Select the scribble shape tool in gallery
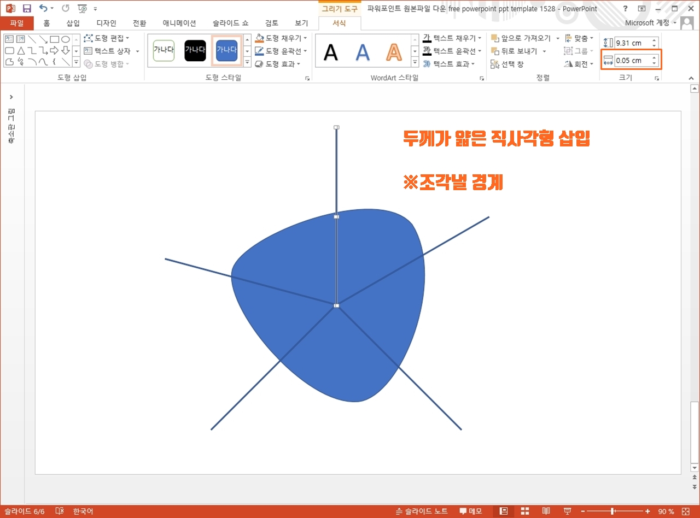This screenshot has width=700, height=518. click(21, 62)
